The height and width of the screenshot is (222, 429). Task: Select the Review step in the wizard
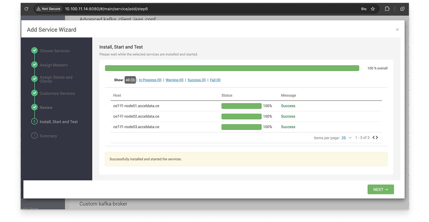pyautogui.click(x=46, y=108)
